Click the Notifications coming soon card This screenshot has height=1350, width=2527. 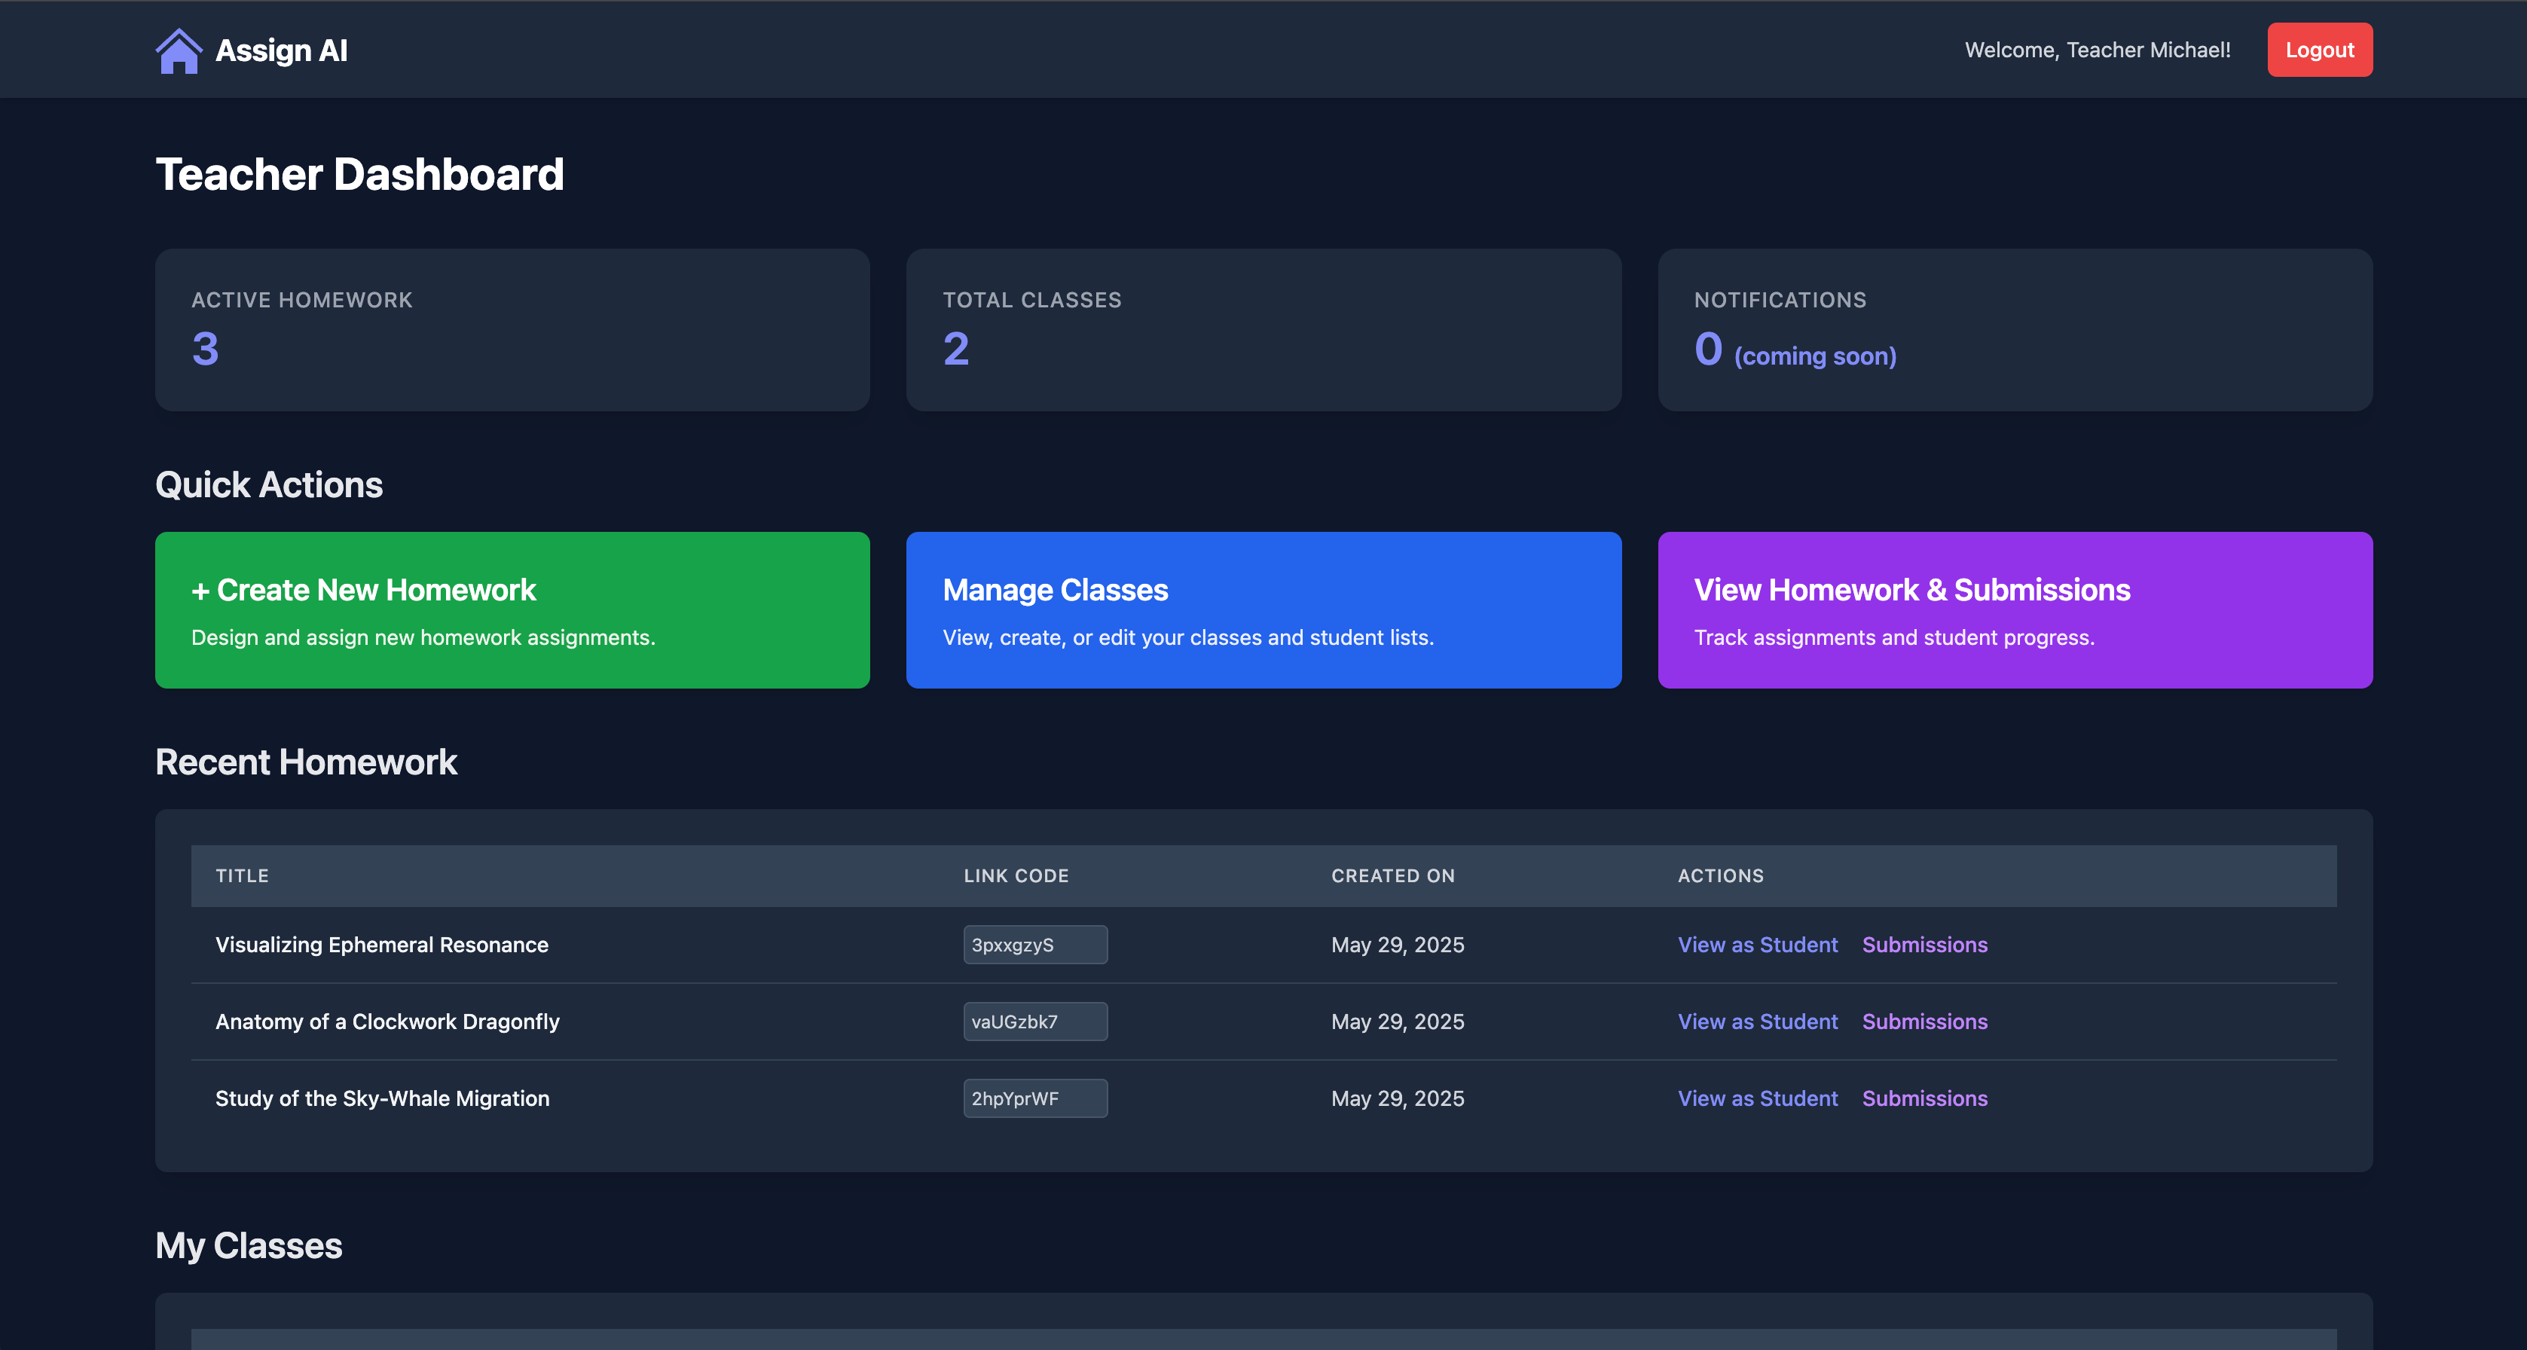click(x=2014, y=330)
